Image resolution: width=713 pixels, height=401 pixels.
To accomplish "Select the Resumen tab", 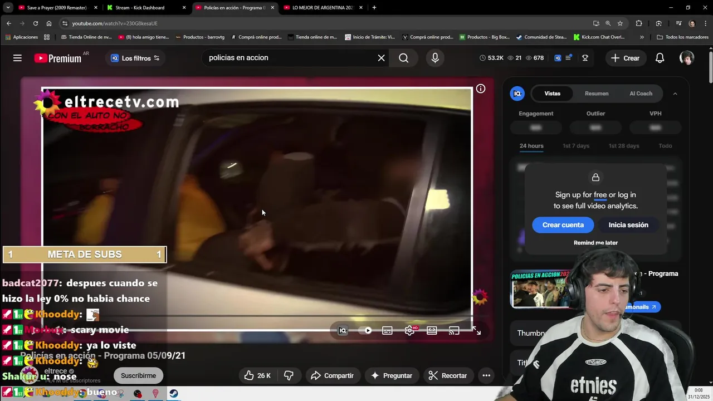I will 597,94.
